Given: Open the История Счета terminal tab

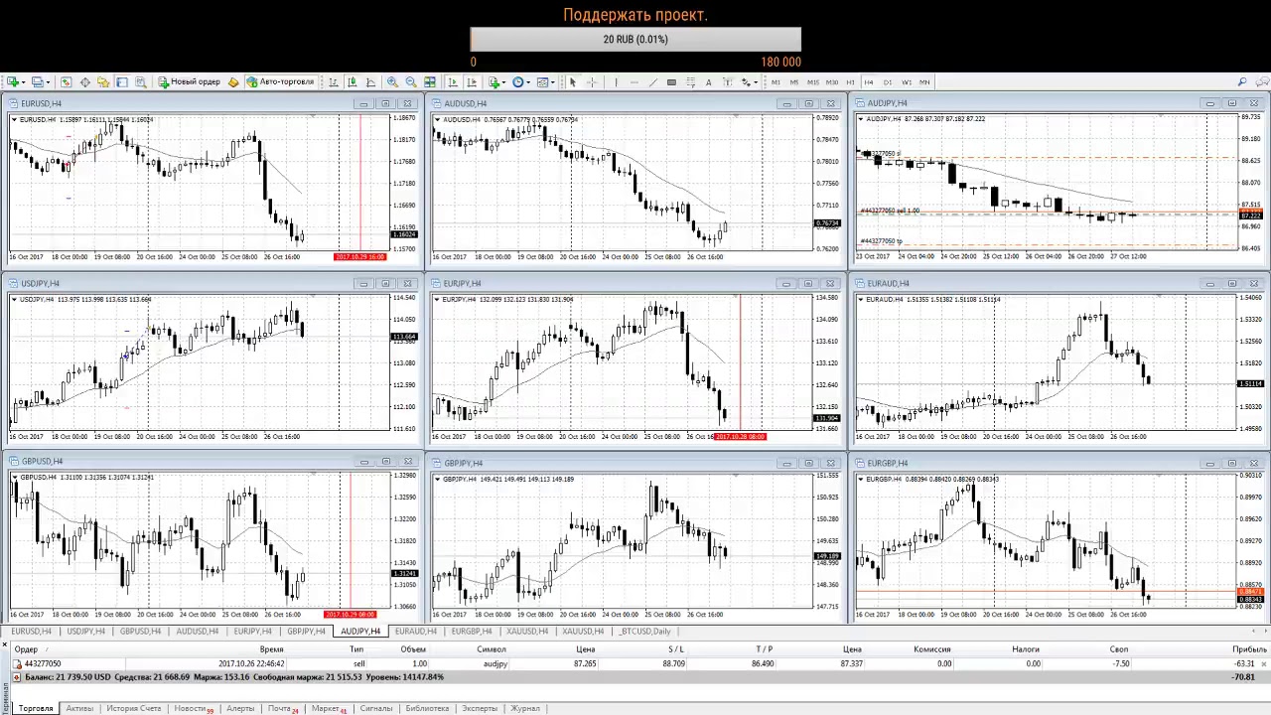Looking at the screenshot, I should (x=133, y=708).
